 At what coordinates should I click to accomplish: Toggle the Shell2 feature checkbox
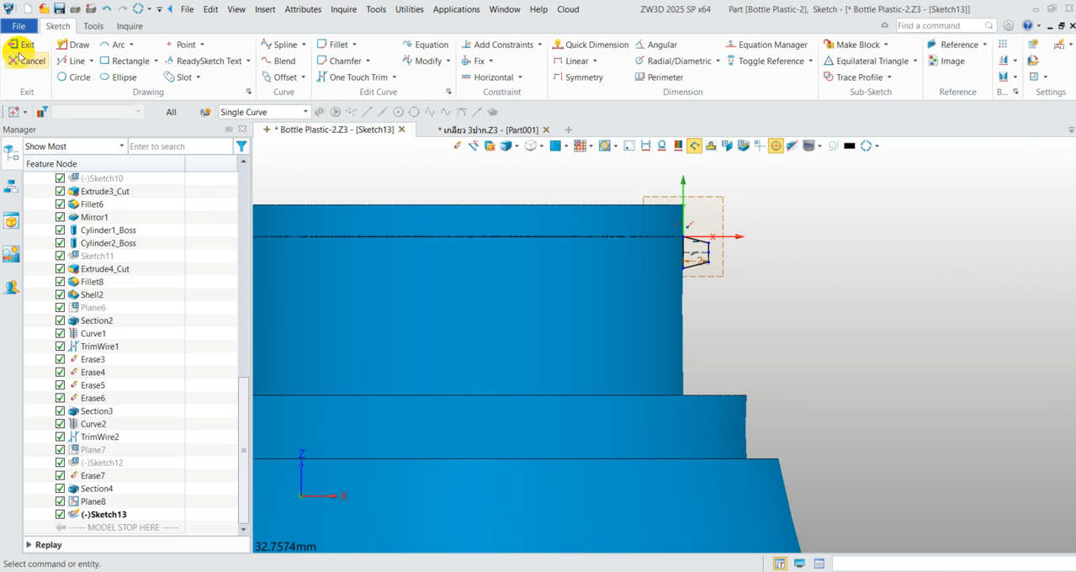click(60, 295)
